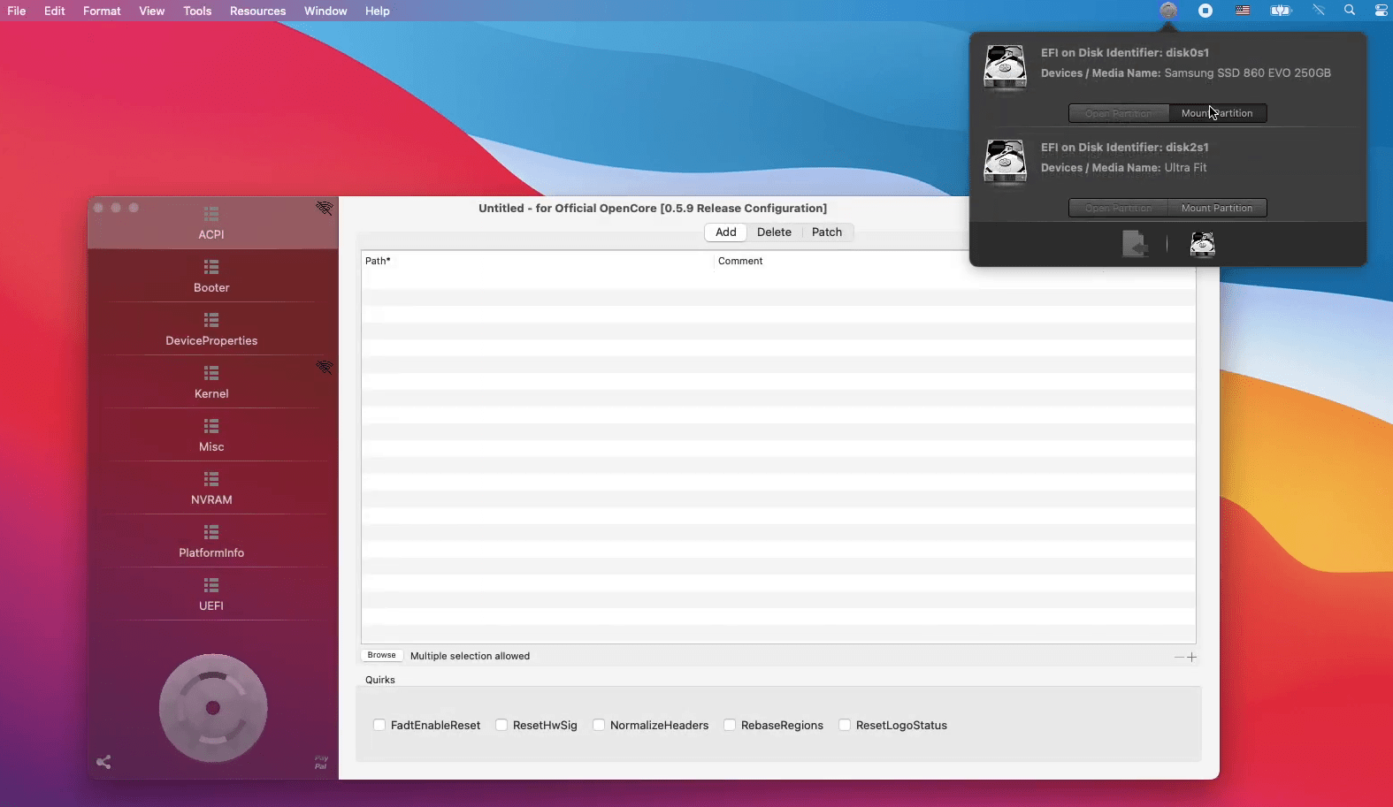
Task: Click the 'Ultra Fit' media name text
Action: (x=1185, y=167)
